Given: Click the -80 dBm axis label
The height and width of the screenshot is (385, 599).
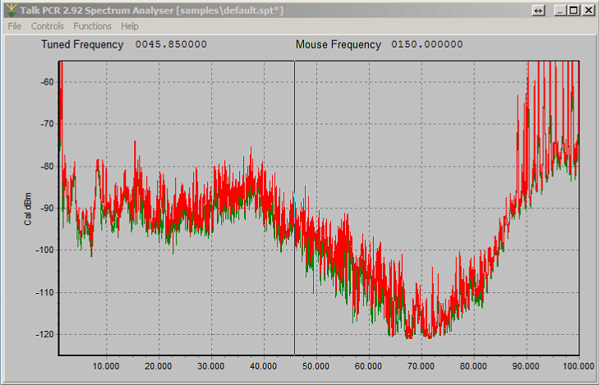Looking at the screenshot, I should pyautogui.click(x=48, y=167).
